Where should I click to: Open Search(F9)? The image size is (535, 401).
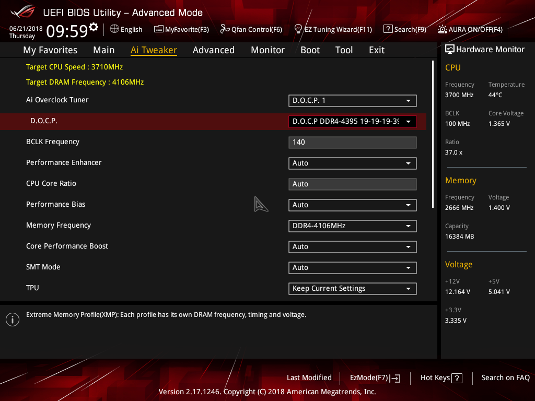pos(410,29)
